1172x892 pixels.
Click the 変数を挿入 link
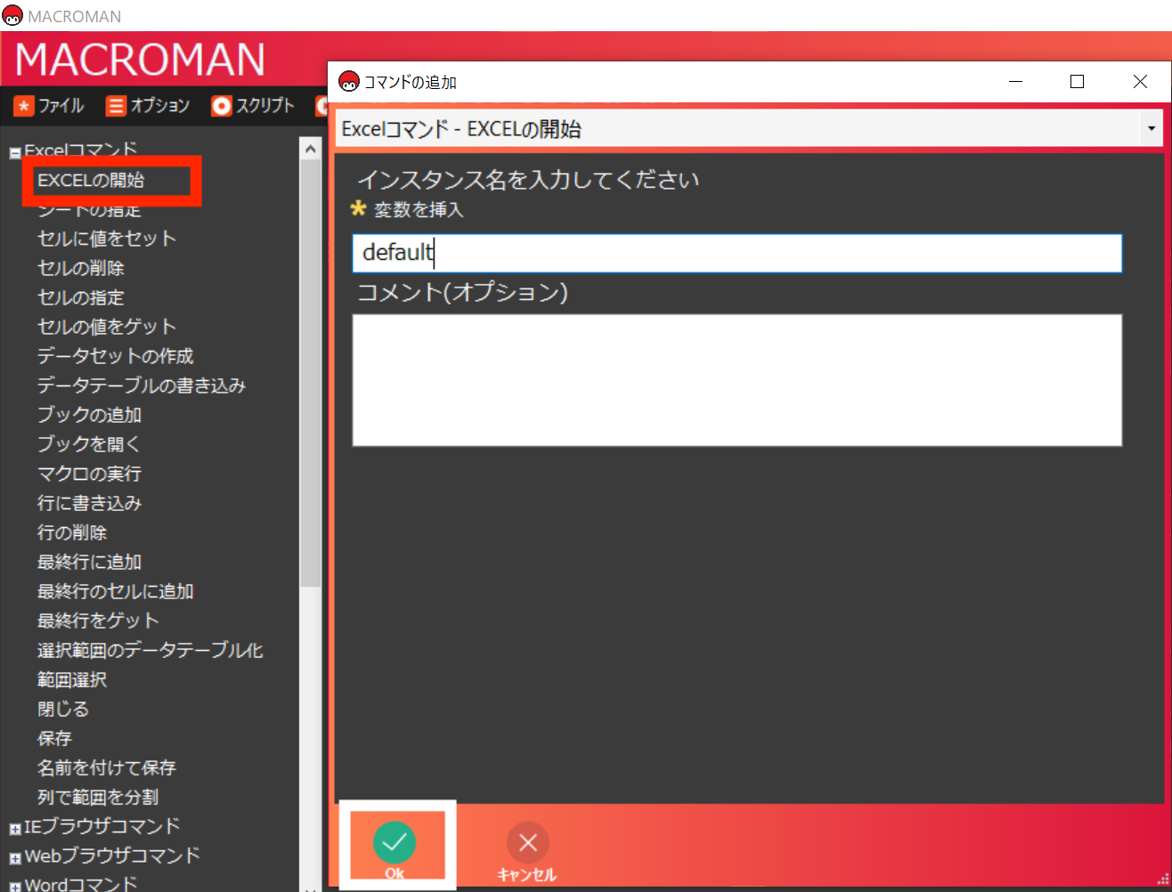tap(419, 210)
